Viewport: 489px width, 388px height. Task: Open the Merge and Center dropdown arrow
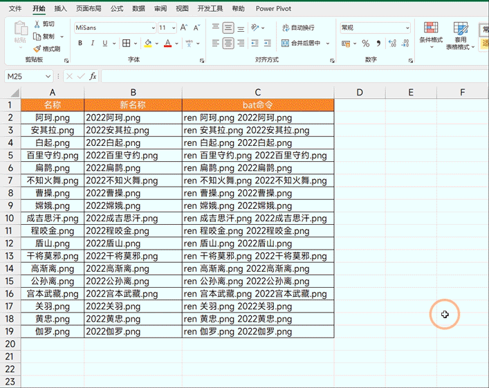point(328,44)
